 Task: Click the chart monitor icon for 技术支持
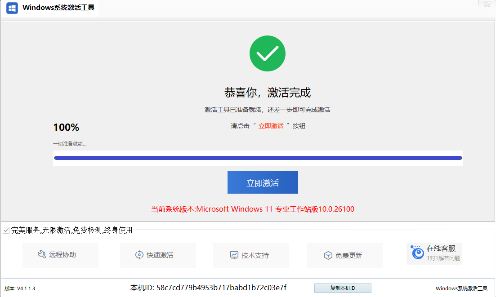[x=234, y=255]
